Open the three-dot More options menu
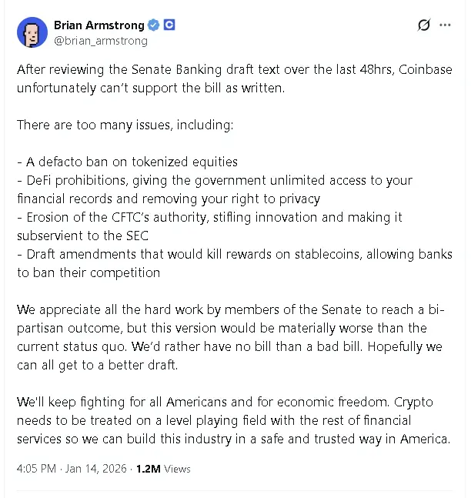This screenshot has height=498, width=471. click(x=445, y=25)
